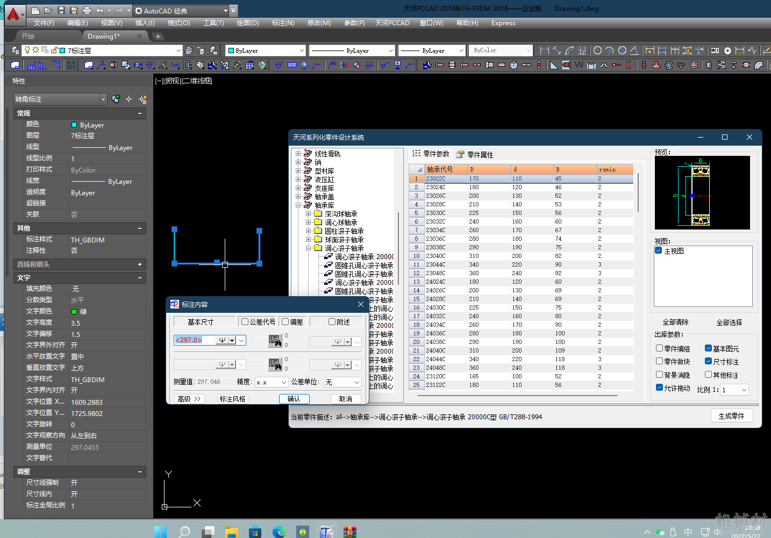
Task: Click the Tolerance feature control frame icon
Action: [x=715, y=51]
